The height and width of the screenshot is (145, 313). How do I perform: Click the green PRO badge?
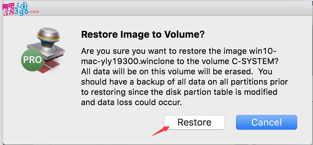tap(32, 60)
